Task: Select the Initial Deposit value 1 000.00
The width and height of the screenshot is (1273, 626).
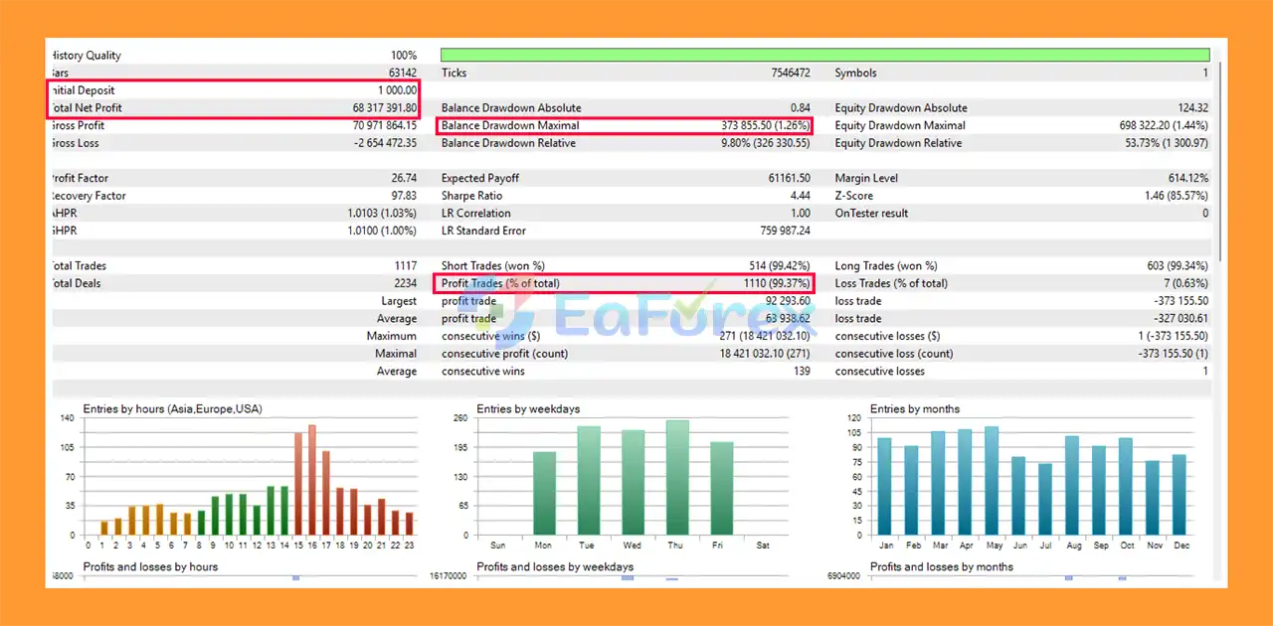Action: (397, 90)
